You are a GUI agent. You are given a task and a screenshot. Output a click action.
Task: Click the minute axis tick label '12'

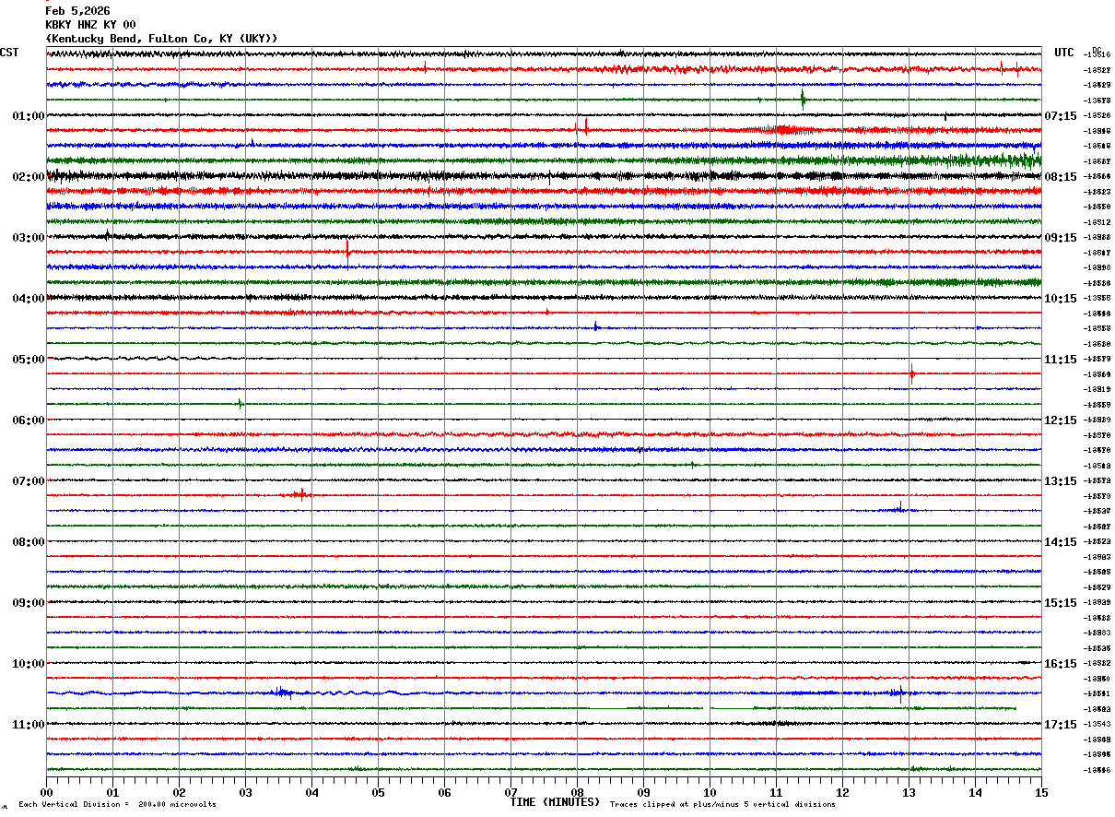[x=842, y=792]
